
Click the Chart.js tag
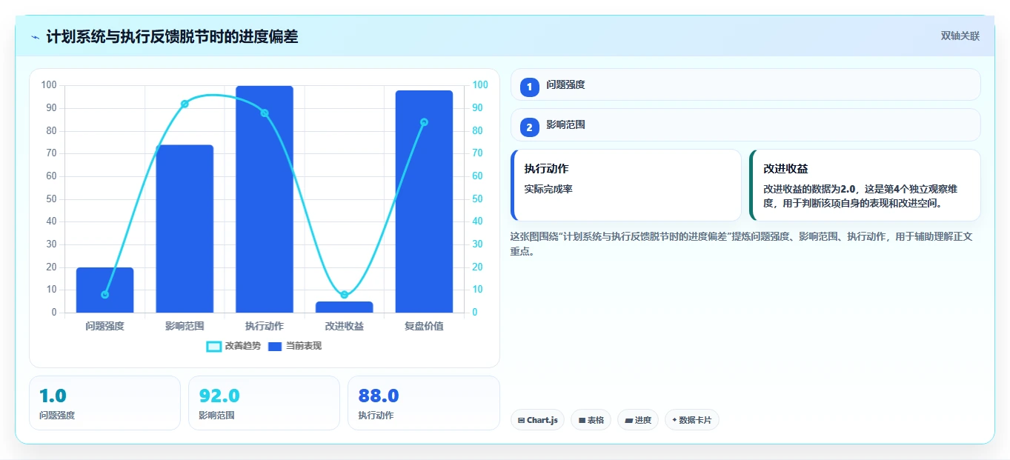(537, 420)
